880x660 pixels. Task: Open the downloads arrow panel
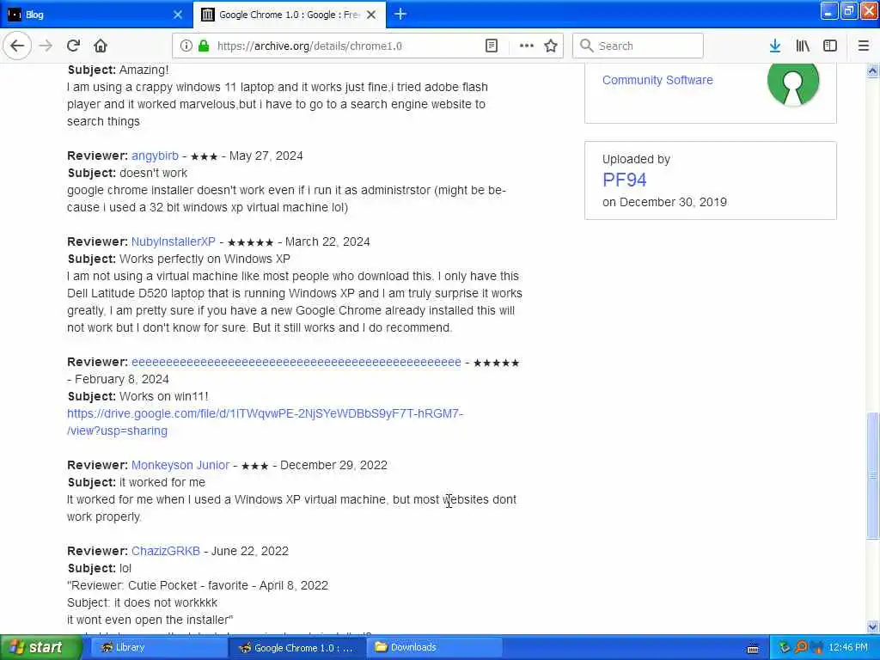tap(774, 46)
